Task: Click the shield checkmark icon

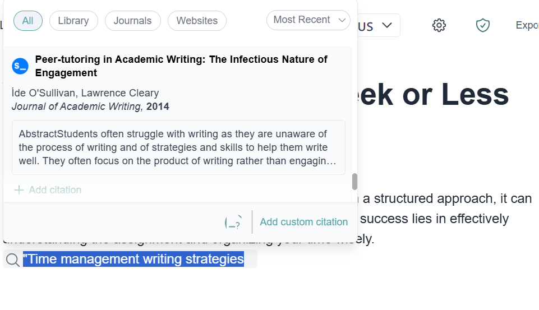Action: pos(482,25)
